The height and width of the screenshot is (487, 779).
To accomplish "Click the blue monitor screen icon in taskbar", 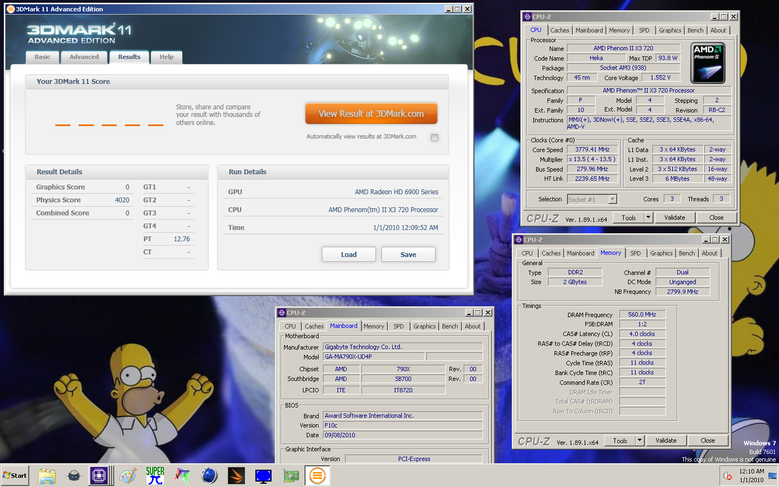I will [x=263, y=476].
